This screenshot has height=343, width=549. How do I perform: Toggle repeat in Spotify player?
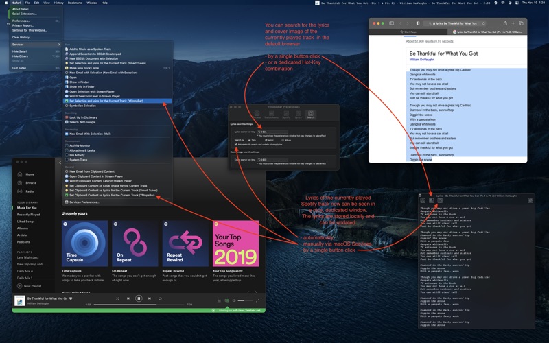pyautogui.click(x=160, y=298)
